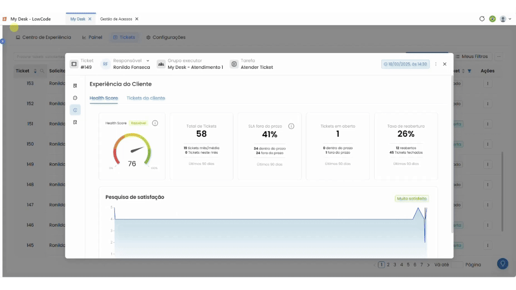
Task: Open the Brazil flag language selector
Action: [492, 19]
